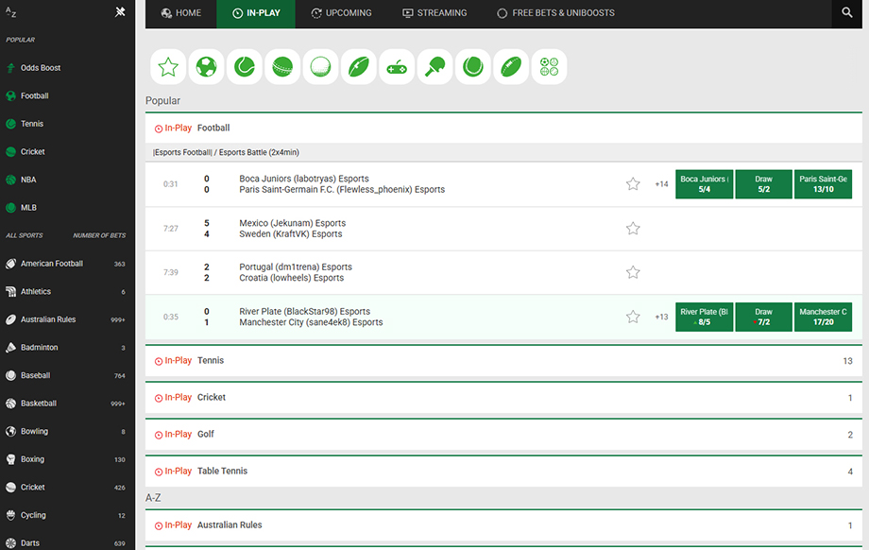
Task: Click the Basketball icon in the All Sports list
Action: [10, 404]
